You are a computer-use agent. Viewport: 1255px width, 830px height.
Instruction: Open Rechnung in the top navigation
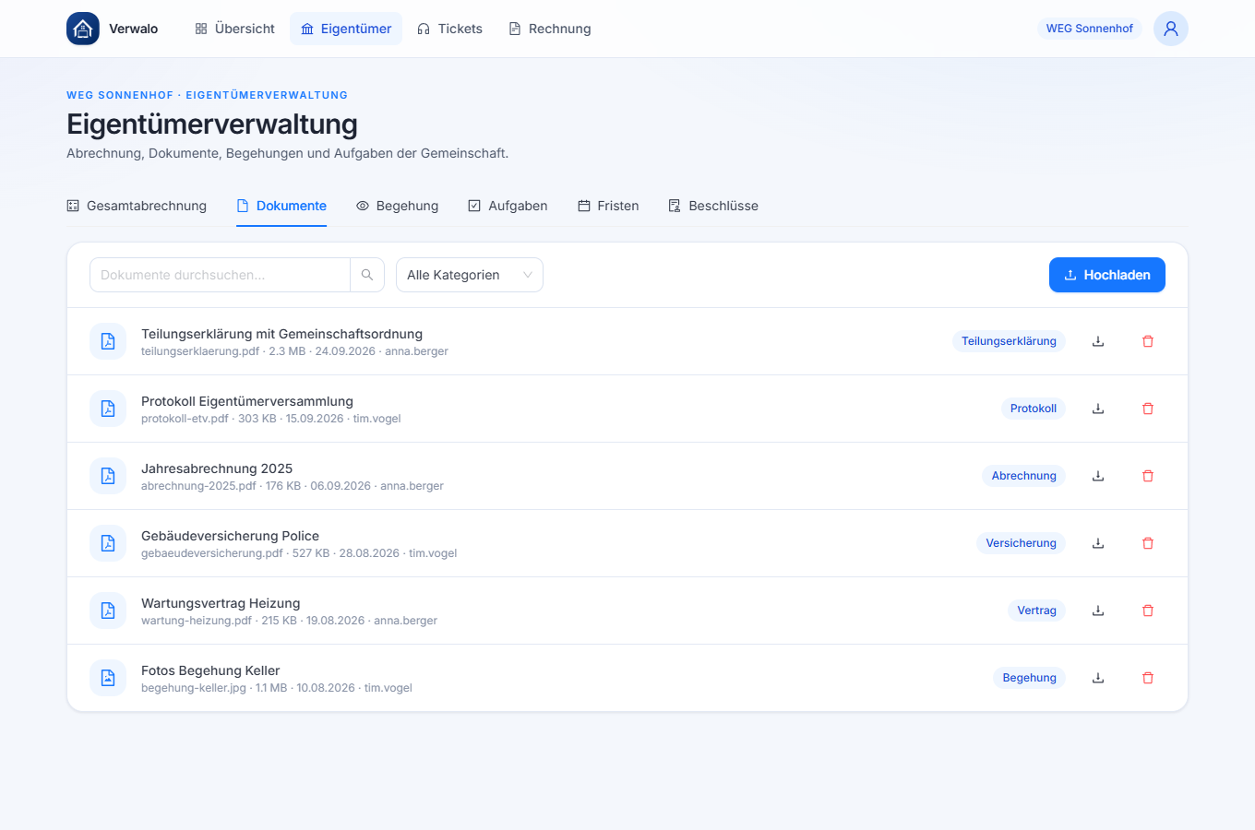tap(550, 29)
